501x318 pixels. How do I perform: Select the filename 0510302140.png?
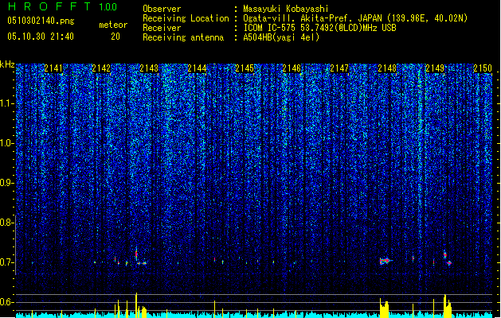[x=41, y=21]
